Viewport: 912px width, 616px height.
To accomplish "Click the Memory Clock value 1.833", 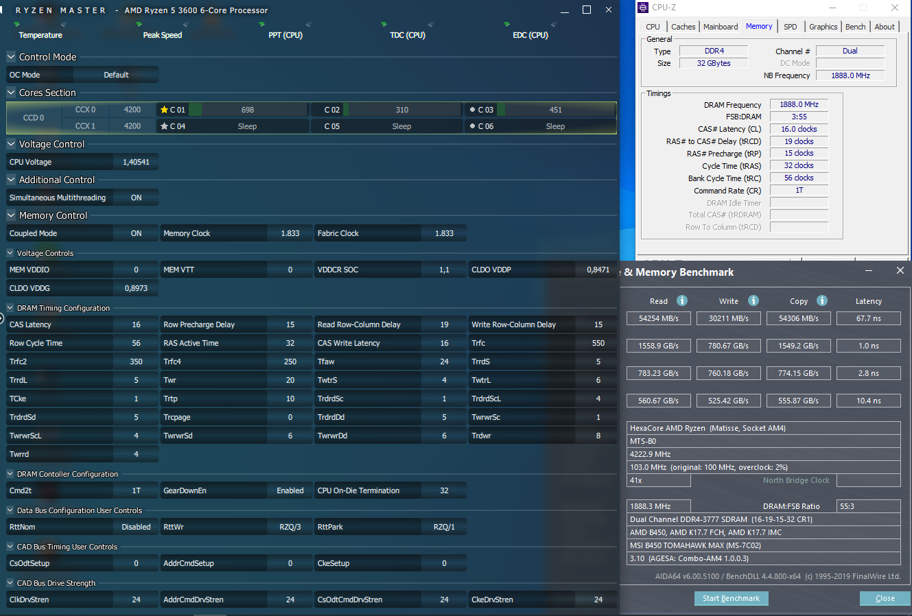I will (x=290, y=233).
